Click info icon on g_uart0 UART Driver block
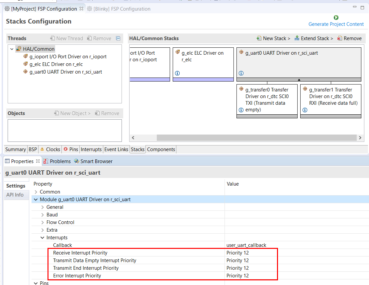Image resolution: width=369 pixels, height=285 pixels. coord(241,73)
